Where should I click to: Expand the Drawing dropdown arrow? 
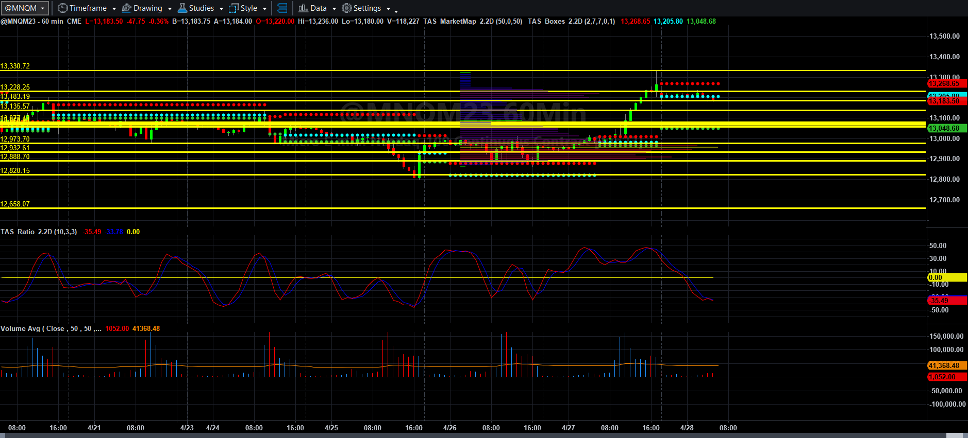(x=170, y=9)
